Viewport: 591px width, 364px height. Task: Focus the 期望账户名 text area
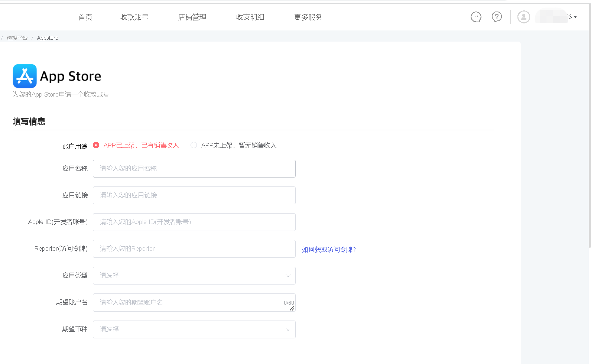194,303
